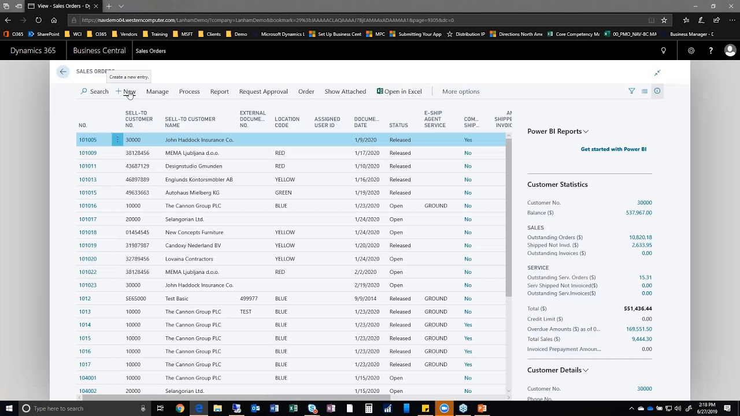740x416 pixels.
Task: Open the customer balance 537,967.00
Action: (x=639, y=213)
